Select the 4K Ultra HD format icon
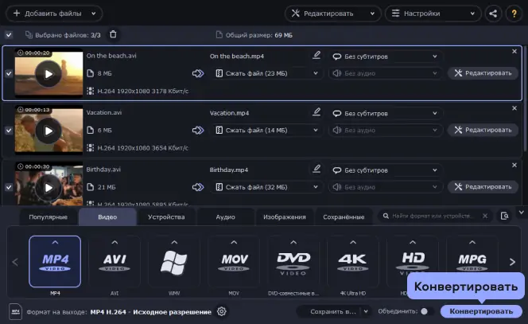 pos(352,261)
